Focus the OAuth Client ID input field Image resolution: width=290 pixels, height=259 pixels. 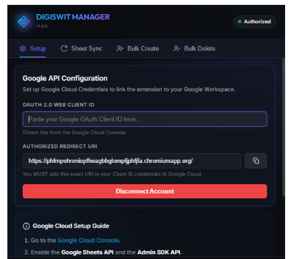pos(145,119)
